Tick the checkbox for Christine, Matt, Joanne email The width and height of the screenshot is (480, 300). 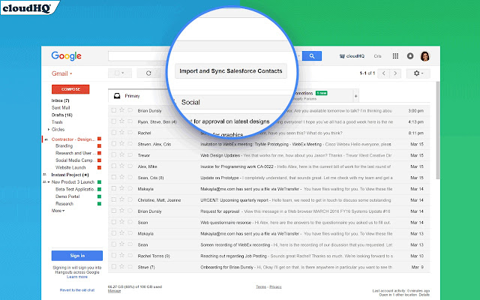114,199
